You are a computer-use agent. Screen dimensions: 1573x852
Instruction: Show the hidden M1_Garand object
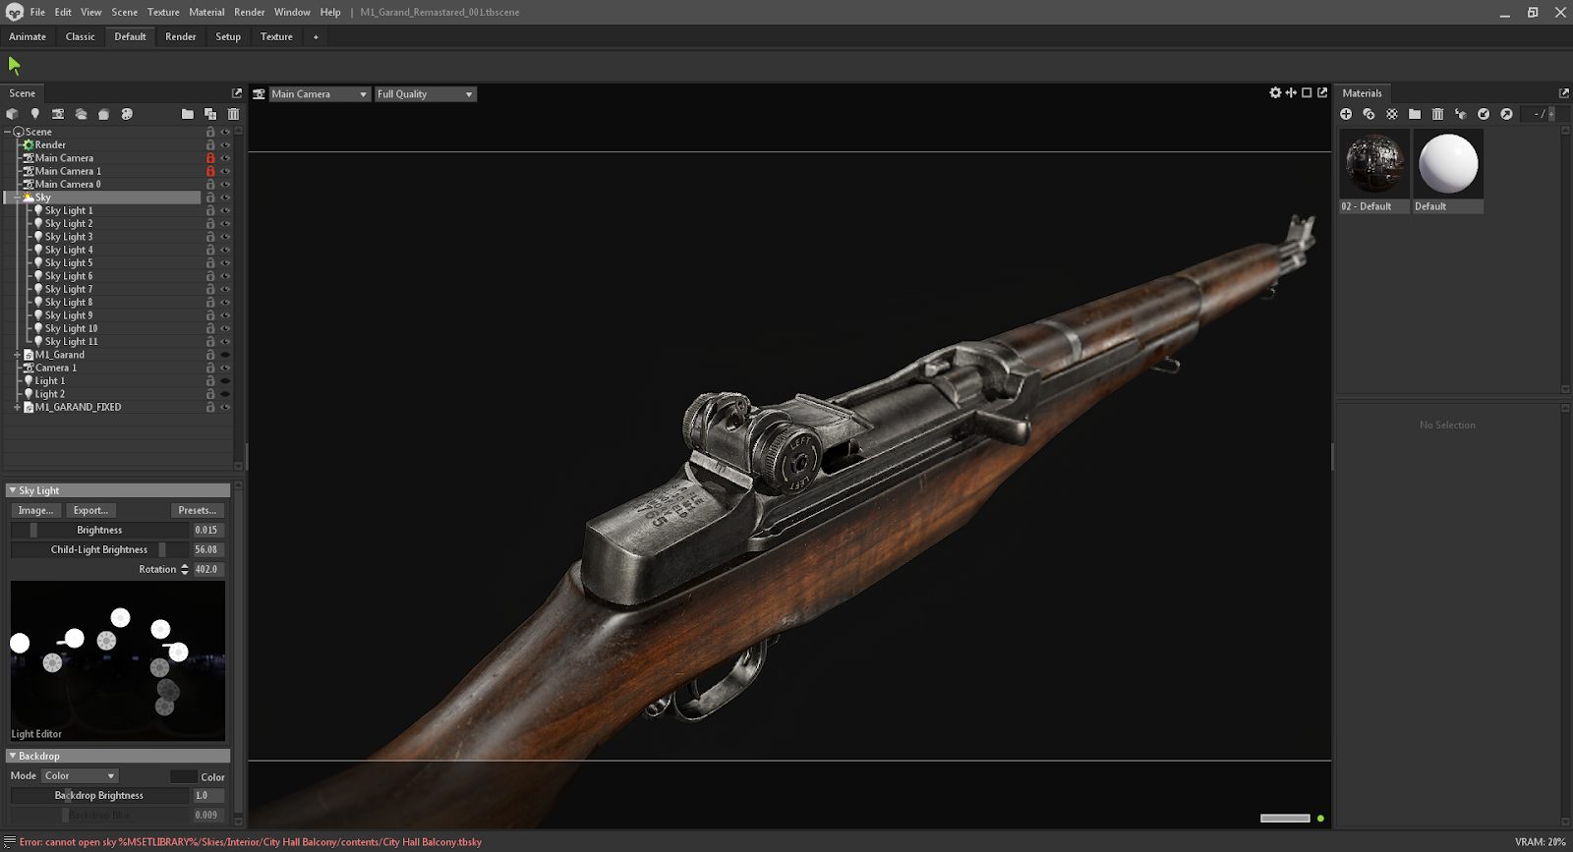[x=225, y=355]
